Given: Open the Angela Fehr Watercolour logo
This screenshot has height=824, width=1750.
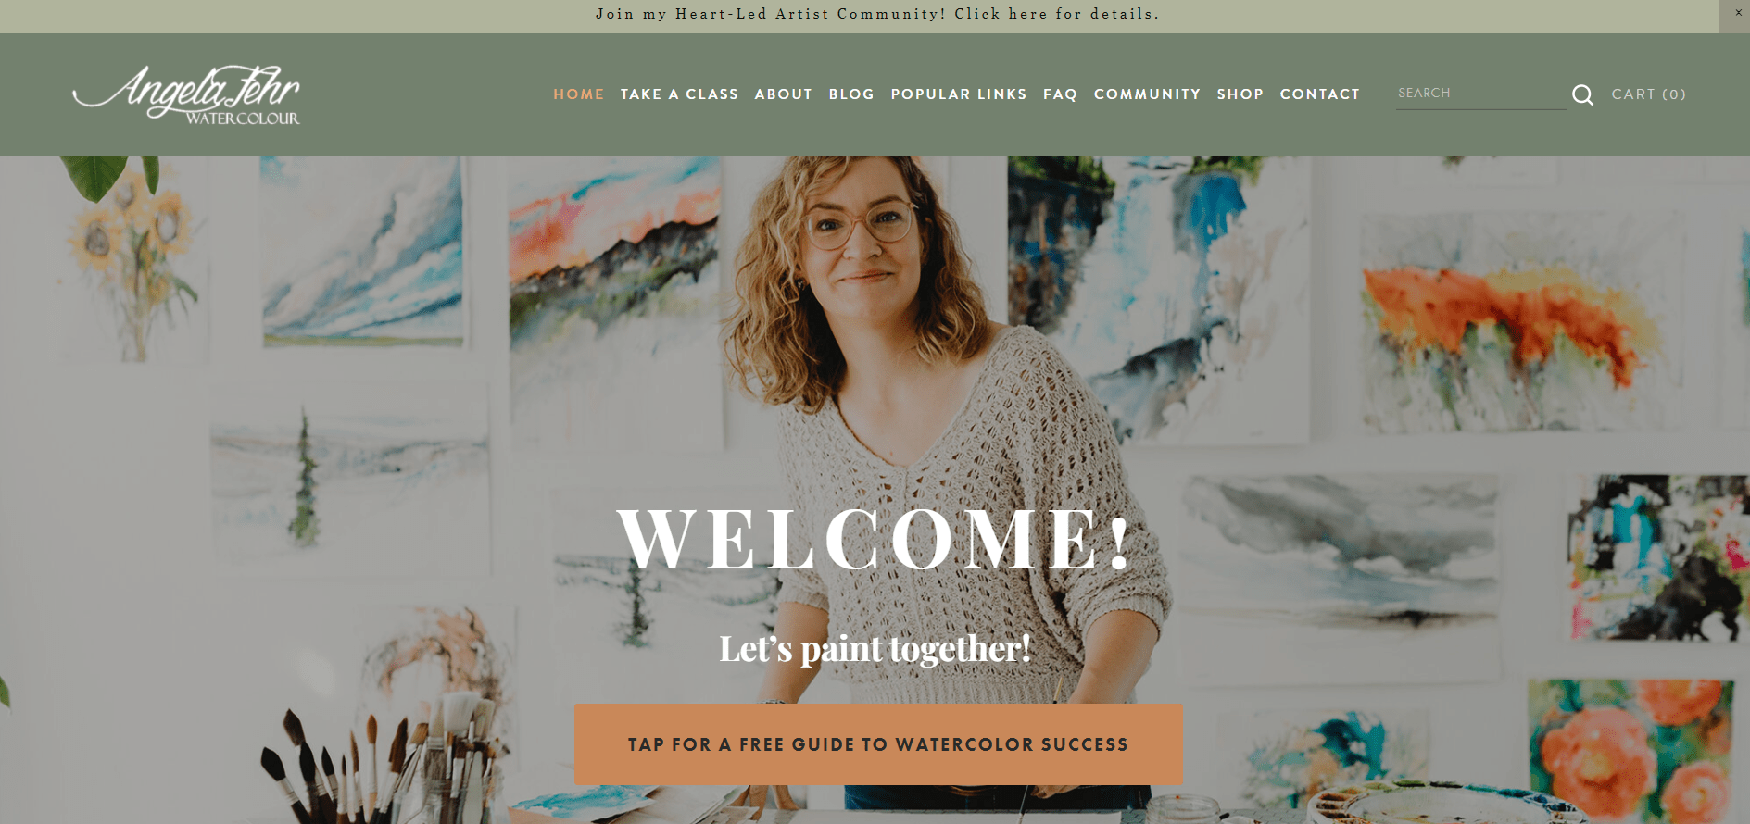Looking at the screenshot, I should (186, 94).
